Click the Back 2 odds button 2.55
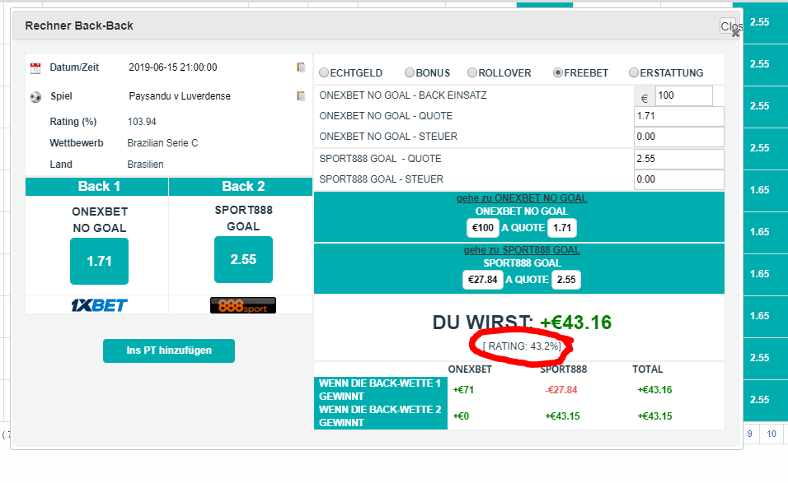This screenshot has height=483, width=788. point(243,260)
